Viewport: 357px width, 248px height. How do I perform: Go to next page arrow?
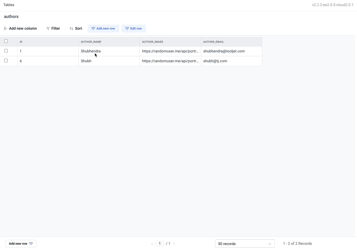174,244
